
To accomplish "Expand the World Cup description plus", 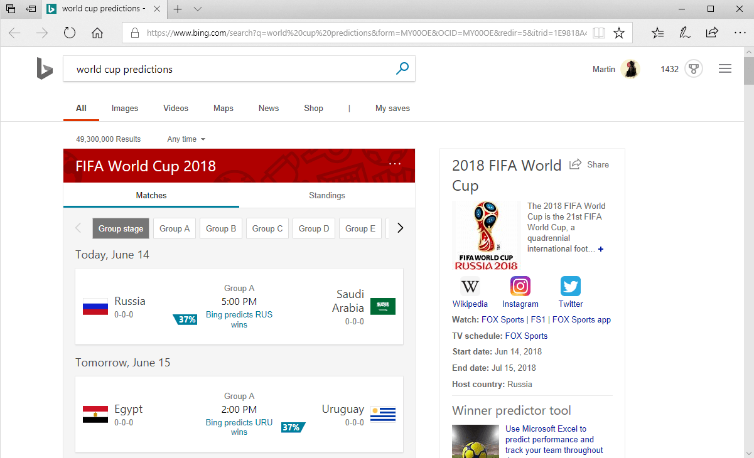I will [x=601, y=249].
